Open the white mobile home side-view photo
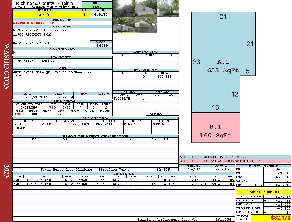Image resolution: width=292 pixels, height=222 pixels. tap(146, 8)
